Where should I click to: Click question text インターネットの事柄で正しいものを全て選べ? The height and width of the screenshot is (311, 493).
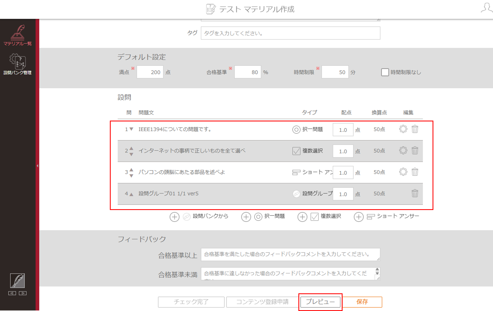point(192,151)
